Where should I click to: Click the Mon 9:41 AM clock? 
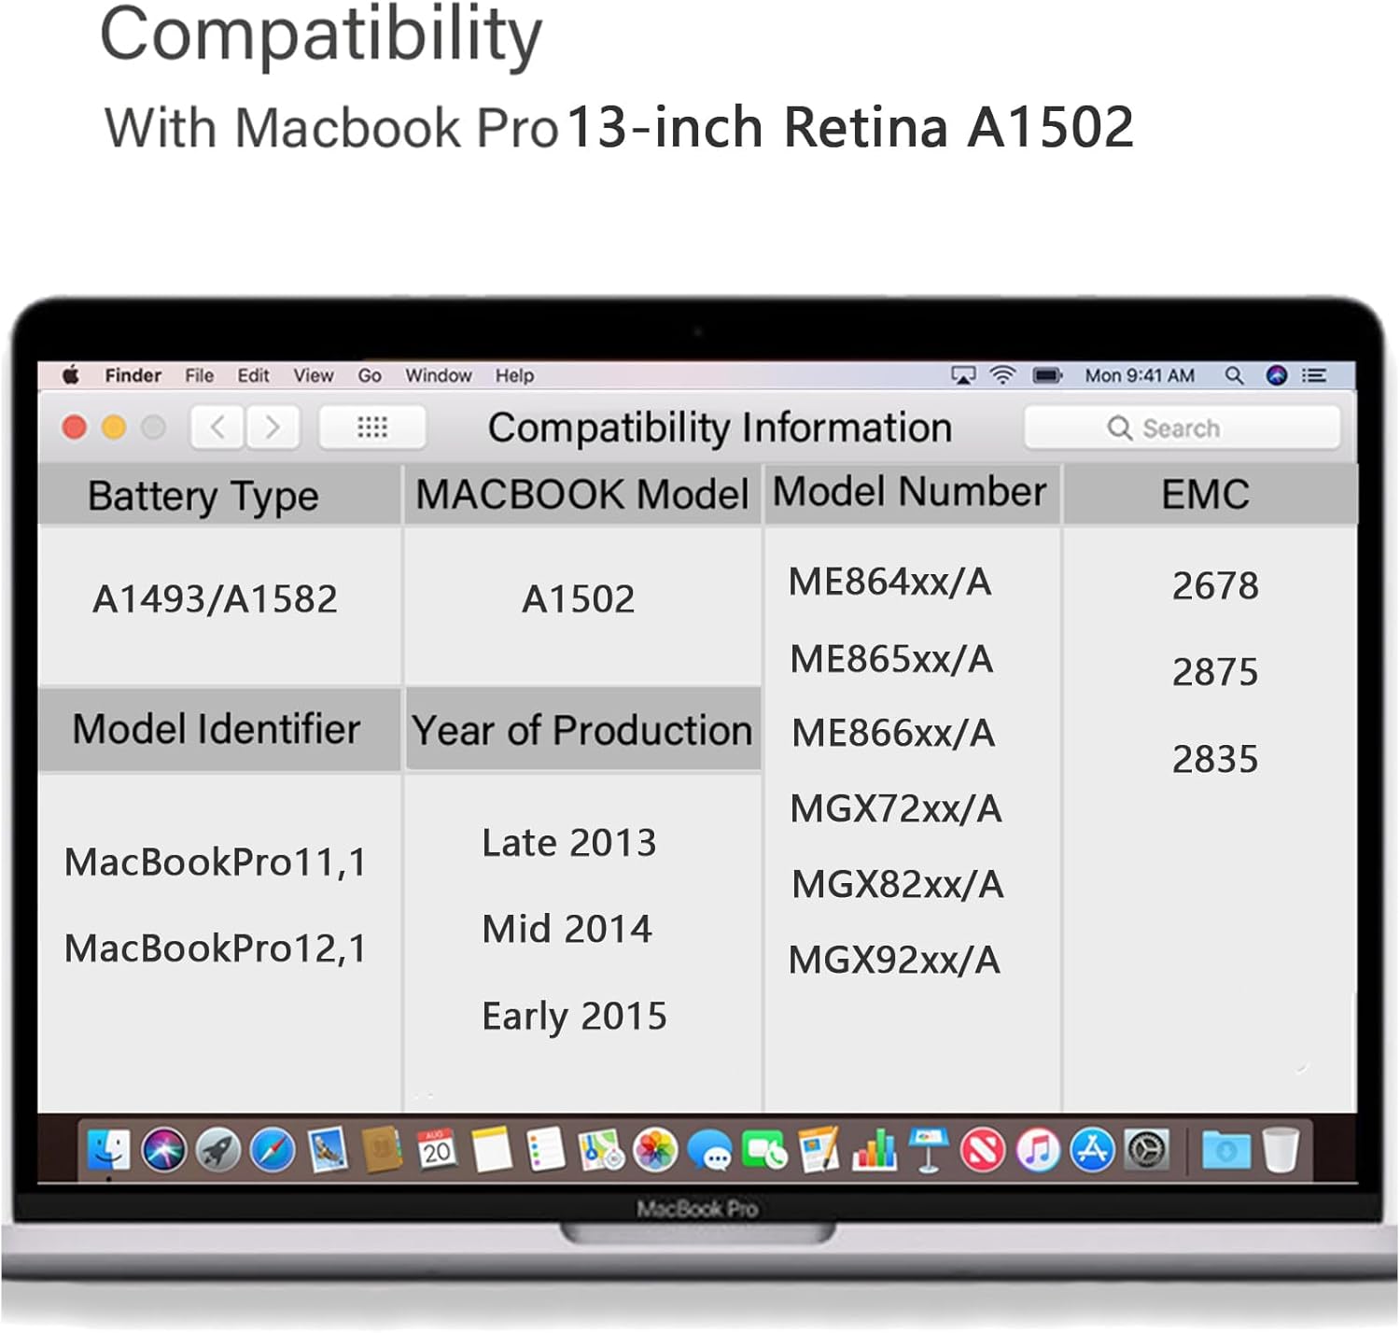(x=1140, y=375)
